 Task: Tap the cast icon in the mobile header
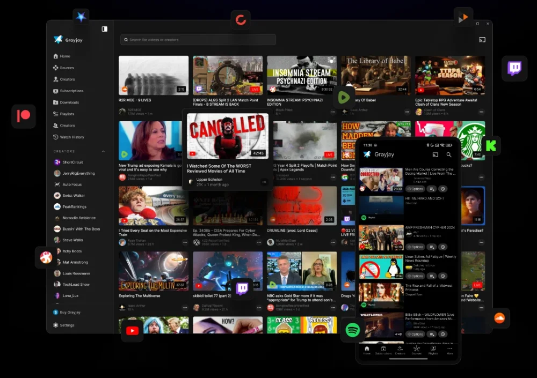click(x=436, y=154)
